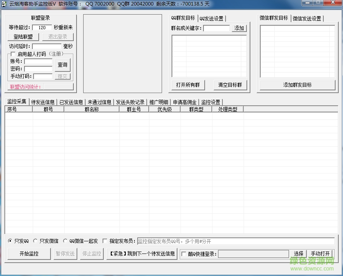The width and height of the screenshot is (343, 276).
Task: Click the 查询 button for account lookup
Action: point(63,65)
